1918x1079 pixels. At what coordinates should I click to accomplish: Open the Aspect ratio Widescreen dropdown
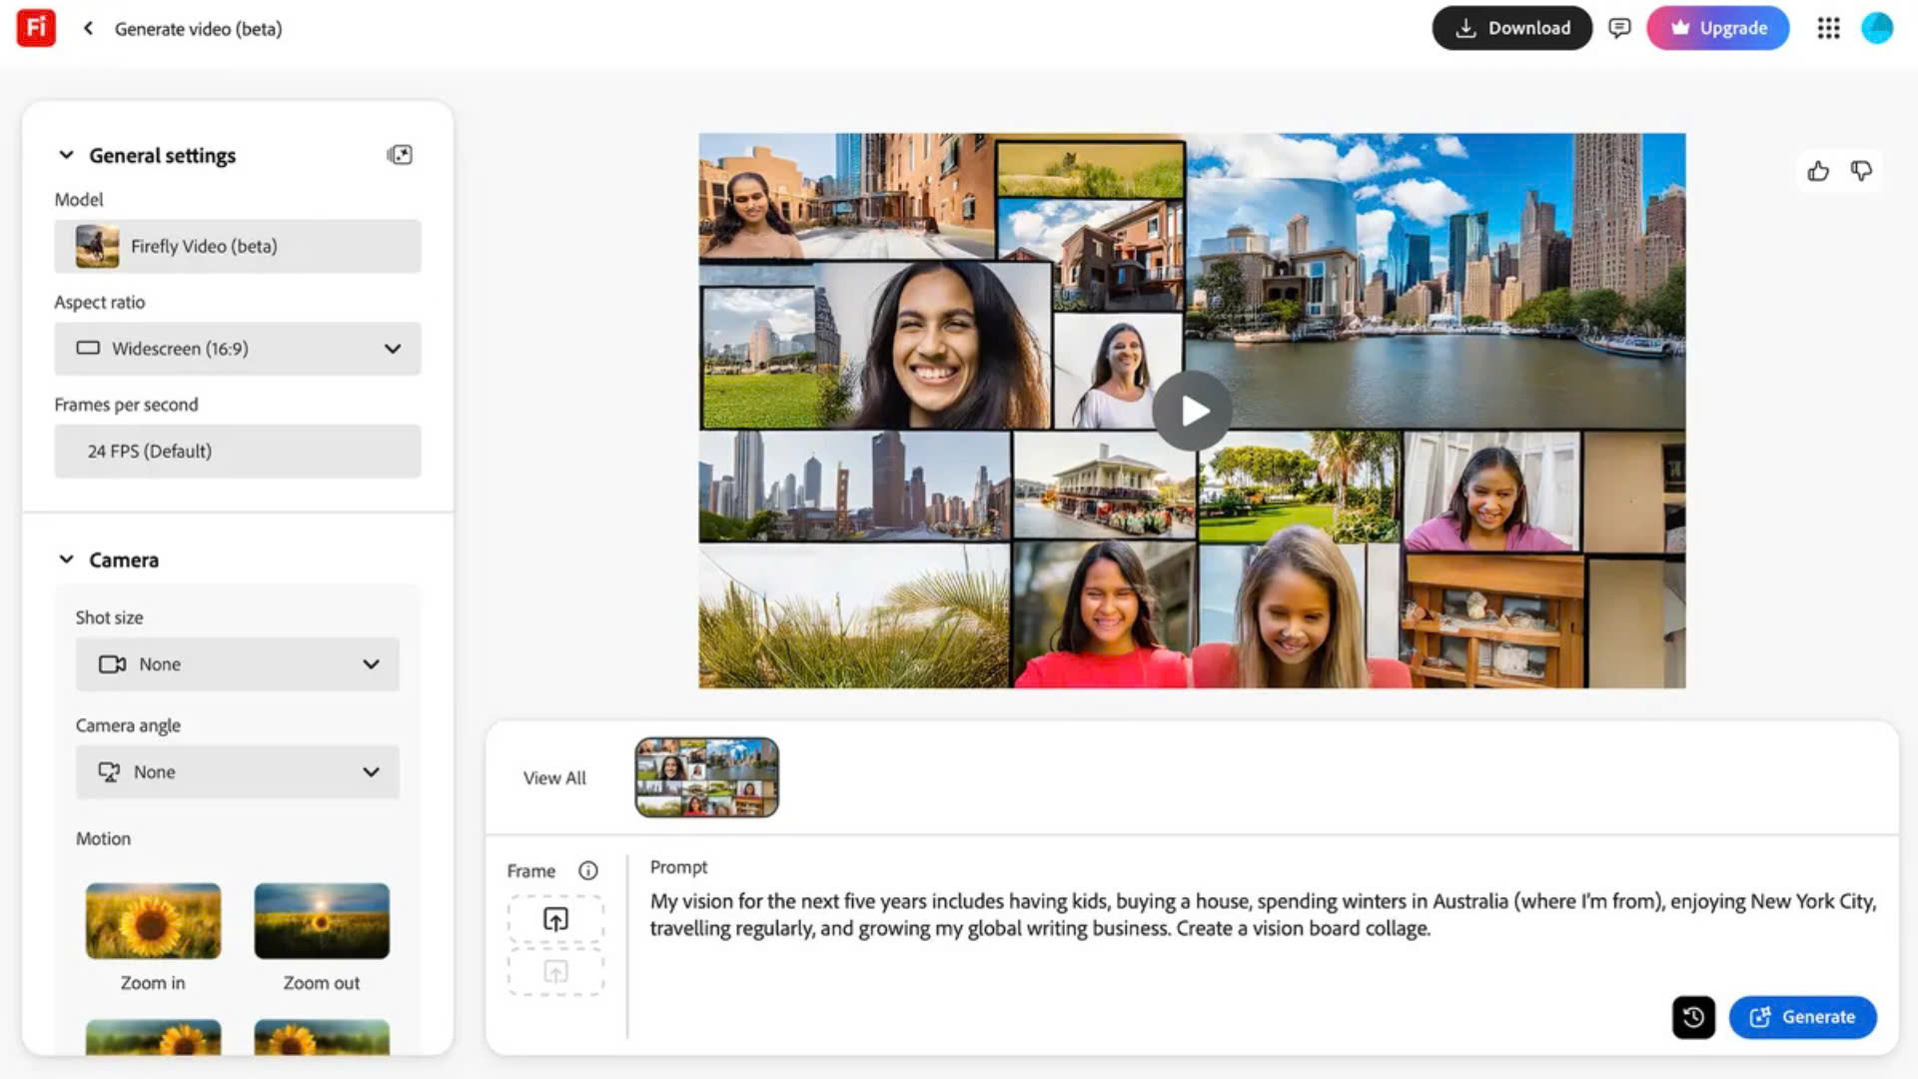(x=238, y=349)
